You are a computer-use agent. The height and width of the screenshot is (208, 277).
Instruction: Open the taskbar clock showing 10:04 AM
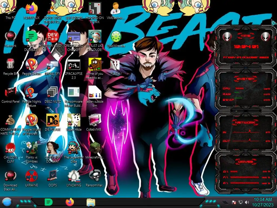pos(263,202)
